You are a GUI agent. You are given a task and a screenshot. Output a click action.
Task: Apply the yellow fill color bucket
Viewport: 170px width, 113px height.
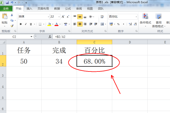[x=49, y=24]
